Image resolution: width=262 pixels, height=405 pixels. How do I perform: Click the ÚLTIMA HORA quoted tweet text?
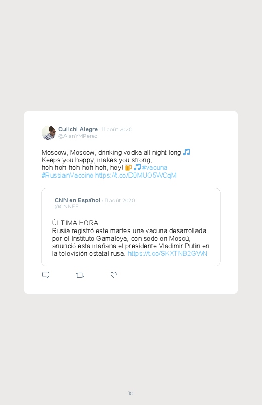(75, 223)
